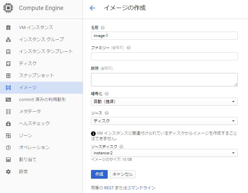Open the VM インスタンス menu item
The width and height of the screenshot is (248, 193).
pyautogui.click(x=41, y=28)
